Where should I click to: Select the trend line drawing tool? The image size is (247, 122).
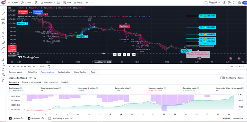[x=3, y=14]
